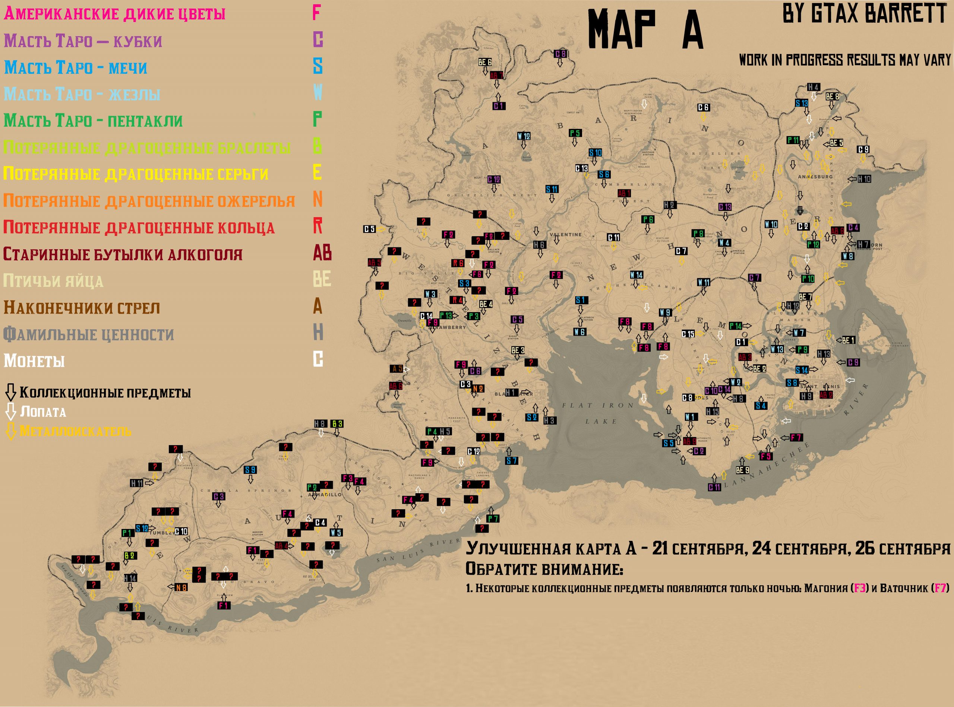
Task: Select the orange N 8 necklace marker
Action: point(181,587)
